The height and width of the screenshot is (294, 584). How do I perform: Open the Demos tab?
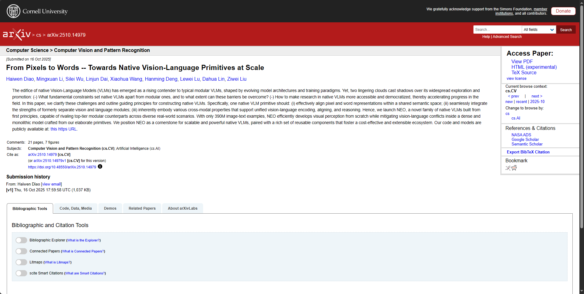[x=110, y=208]
